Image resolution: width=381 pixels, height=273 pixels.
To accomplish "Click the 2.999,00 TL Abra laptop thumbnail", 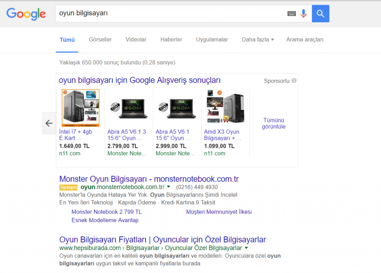I will [177, 108].
